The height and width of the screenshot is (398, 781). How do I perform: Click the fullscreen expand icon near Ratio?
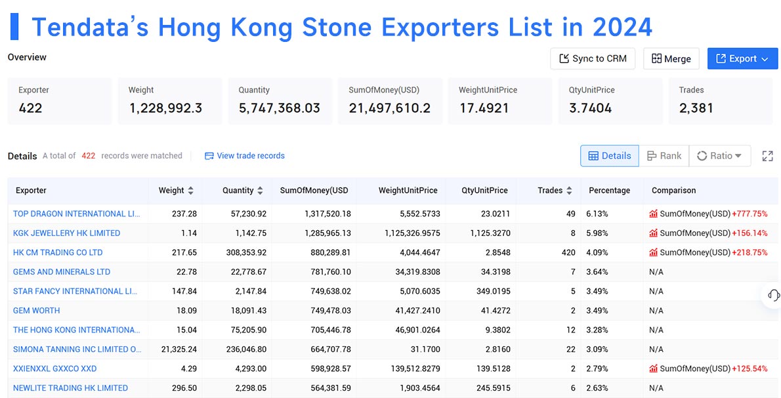point(767,155)
